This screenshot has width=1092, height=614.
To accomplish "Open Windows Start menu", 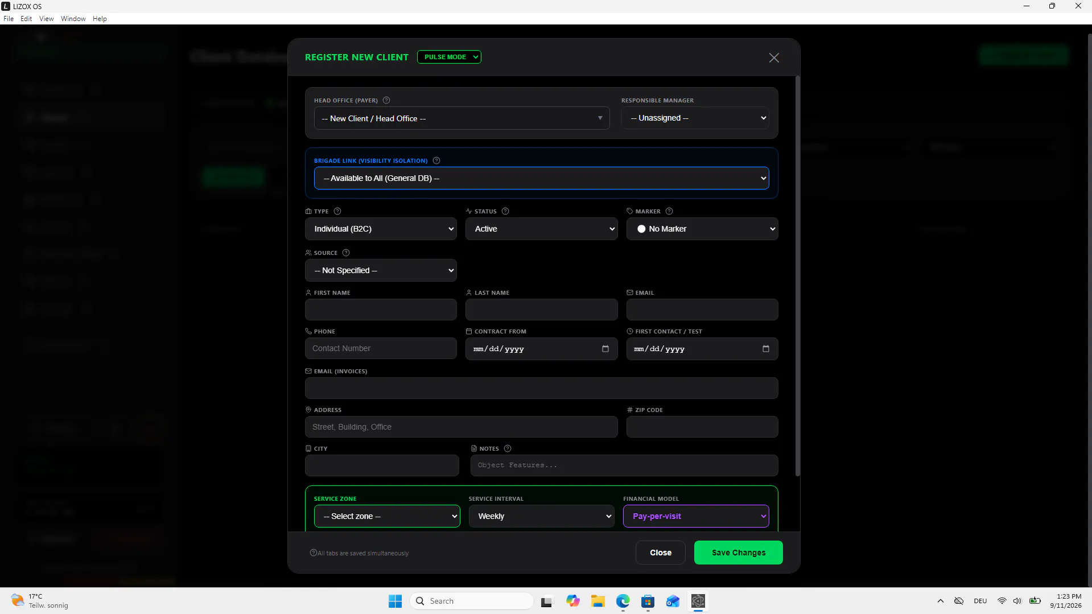I will (x=395, y=601).
